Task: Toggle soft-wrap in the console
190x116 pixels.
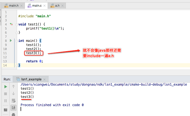Action: [13, 101]
